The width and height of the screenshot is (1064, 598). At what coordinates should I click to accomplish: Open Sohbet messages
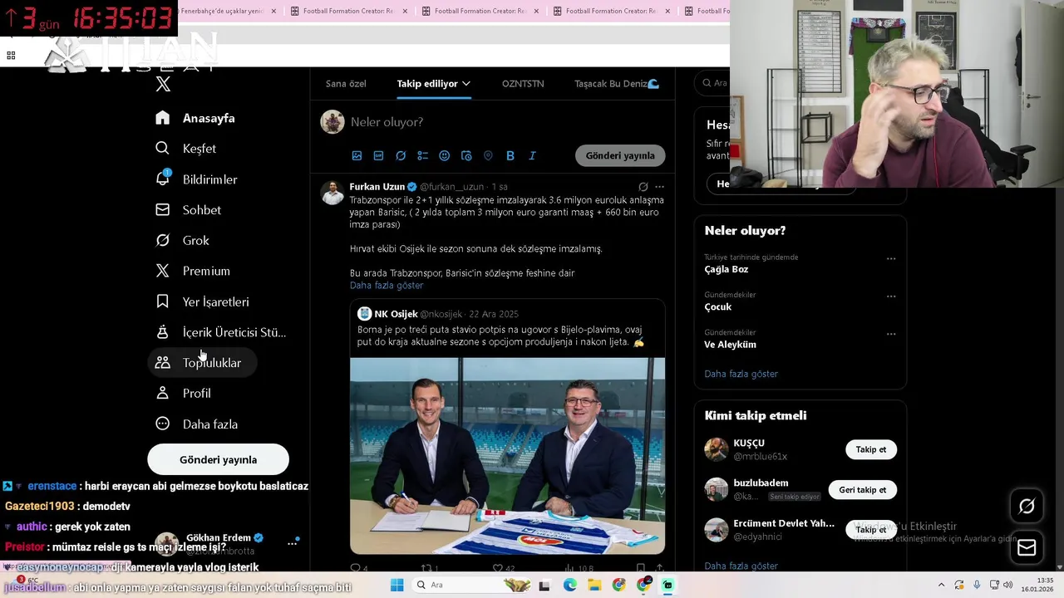pyautogui.click(x=189, y=210)
